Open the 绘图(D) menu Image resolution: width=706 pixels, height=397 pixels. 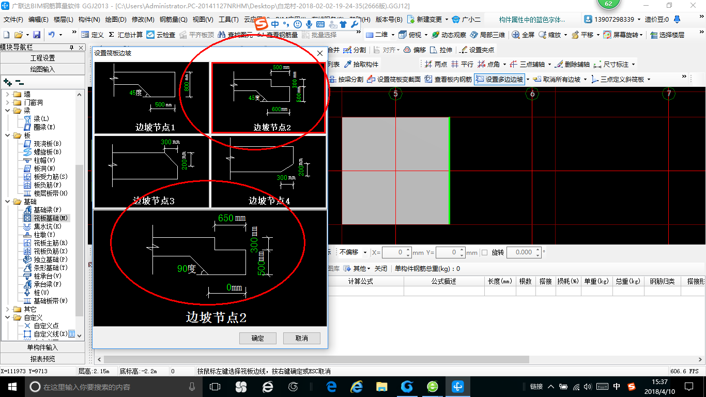pyautogui.click(x=116, y=20)
